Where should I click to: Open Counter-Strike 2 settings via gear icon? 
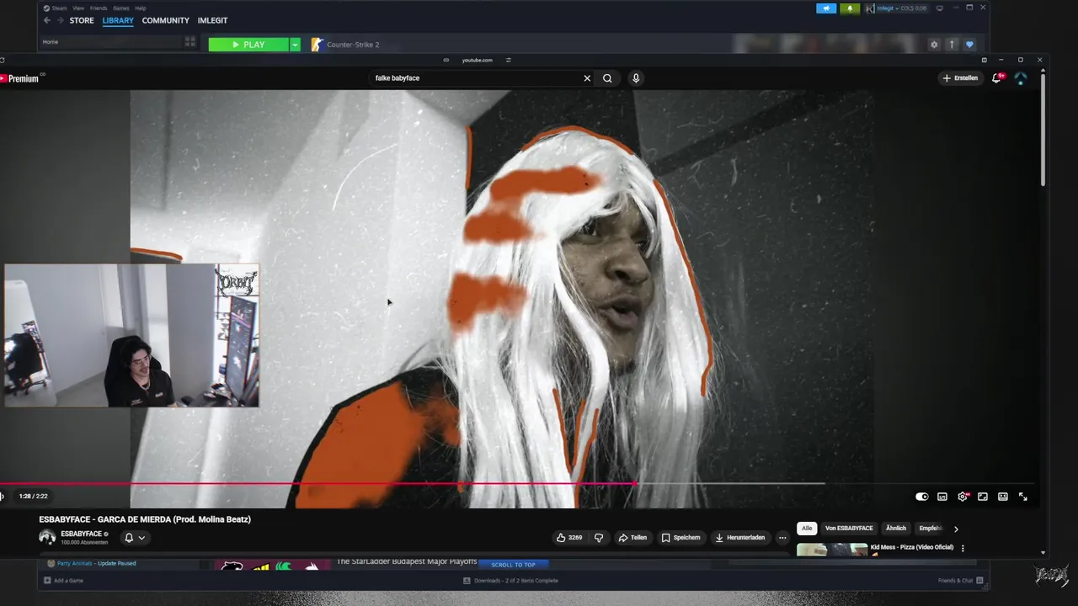[934, 45]
